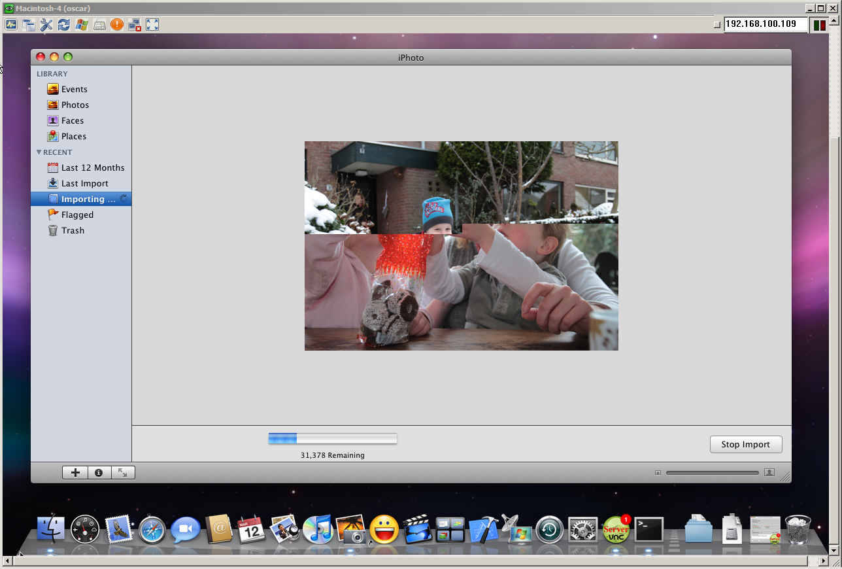Show Flagged photos
The width and height of the screenshot is (842, 569).
click(x=77, y=215)
